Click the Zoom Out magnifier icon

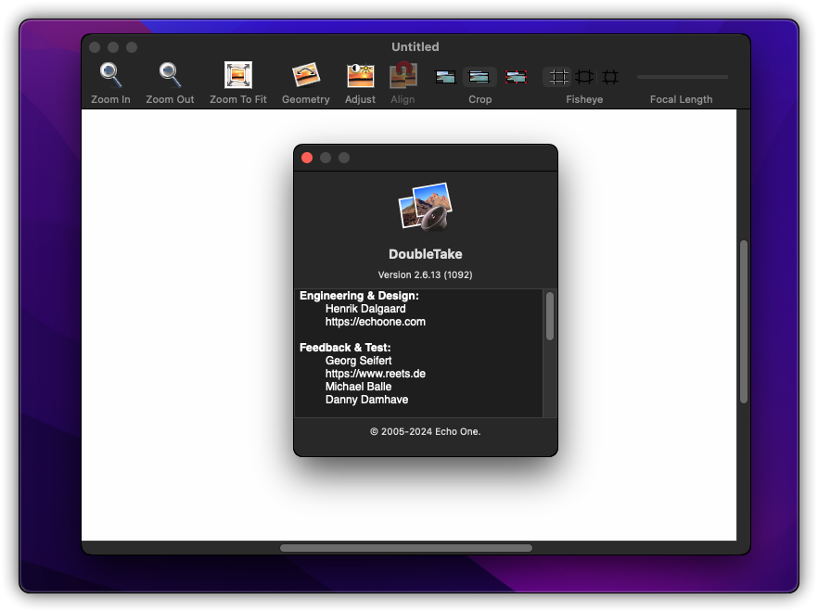click(x=170, y=75)
